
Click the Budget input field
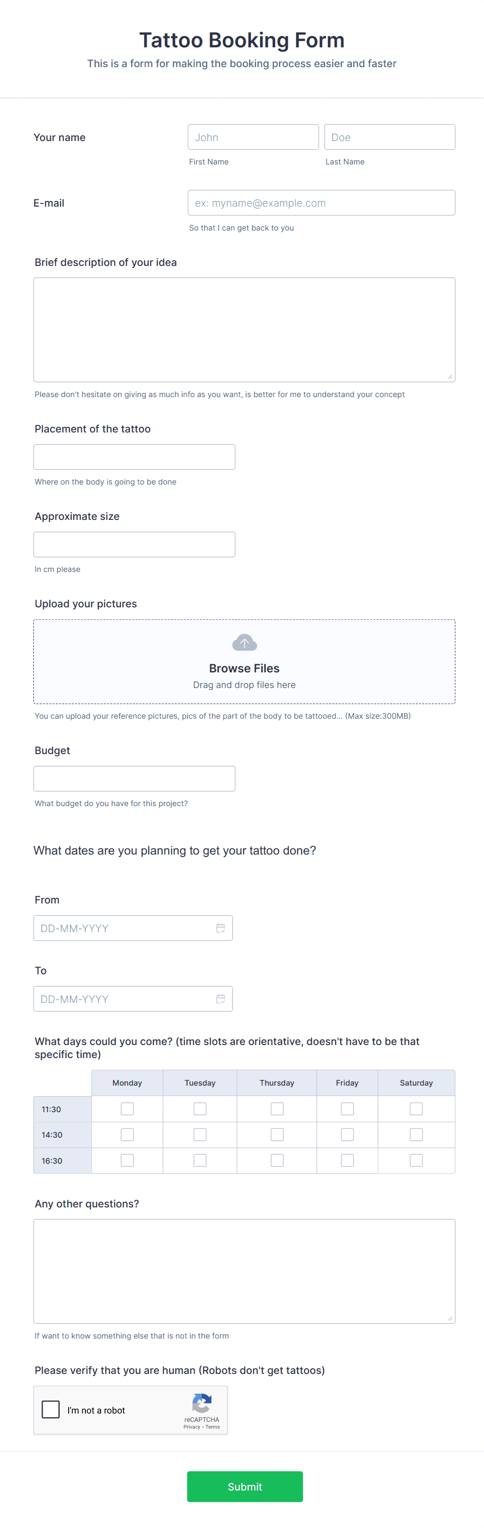pos(134,778)
